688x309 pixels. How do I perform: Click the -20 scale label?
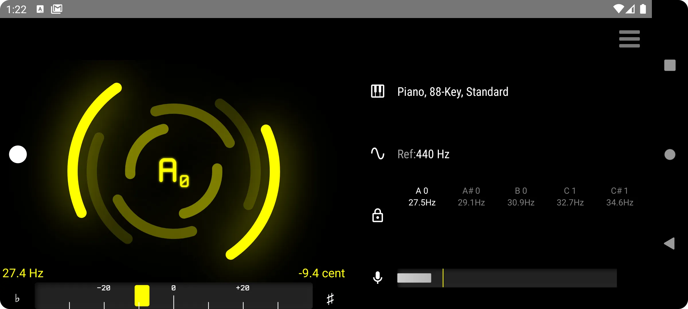(103, 288)
